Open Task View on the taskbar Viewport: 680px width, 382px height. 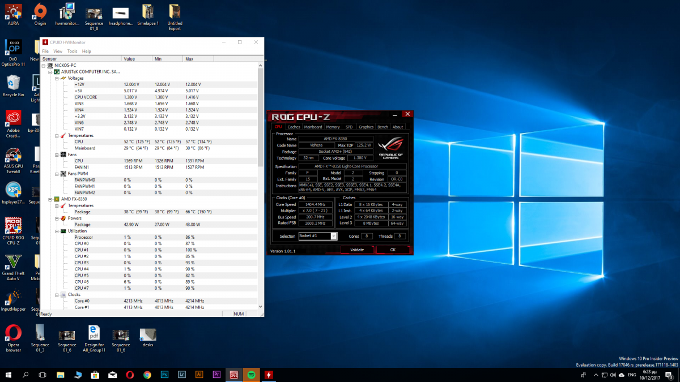(x=42, y=375)
